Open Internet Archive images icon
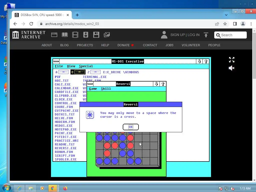 click(x=106, y=35)
